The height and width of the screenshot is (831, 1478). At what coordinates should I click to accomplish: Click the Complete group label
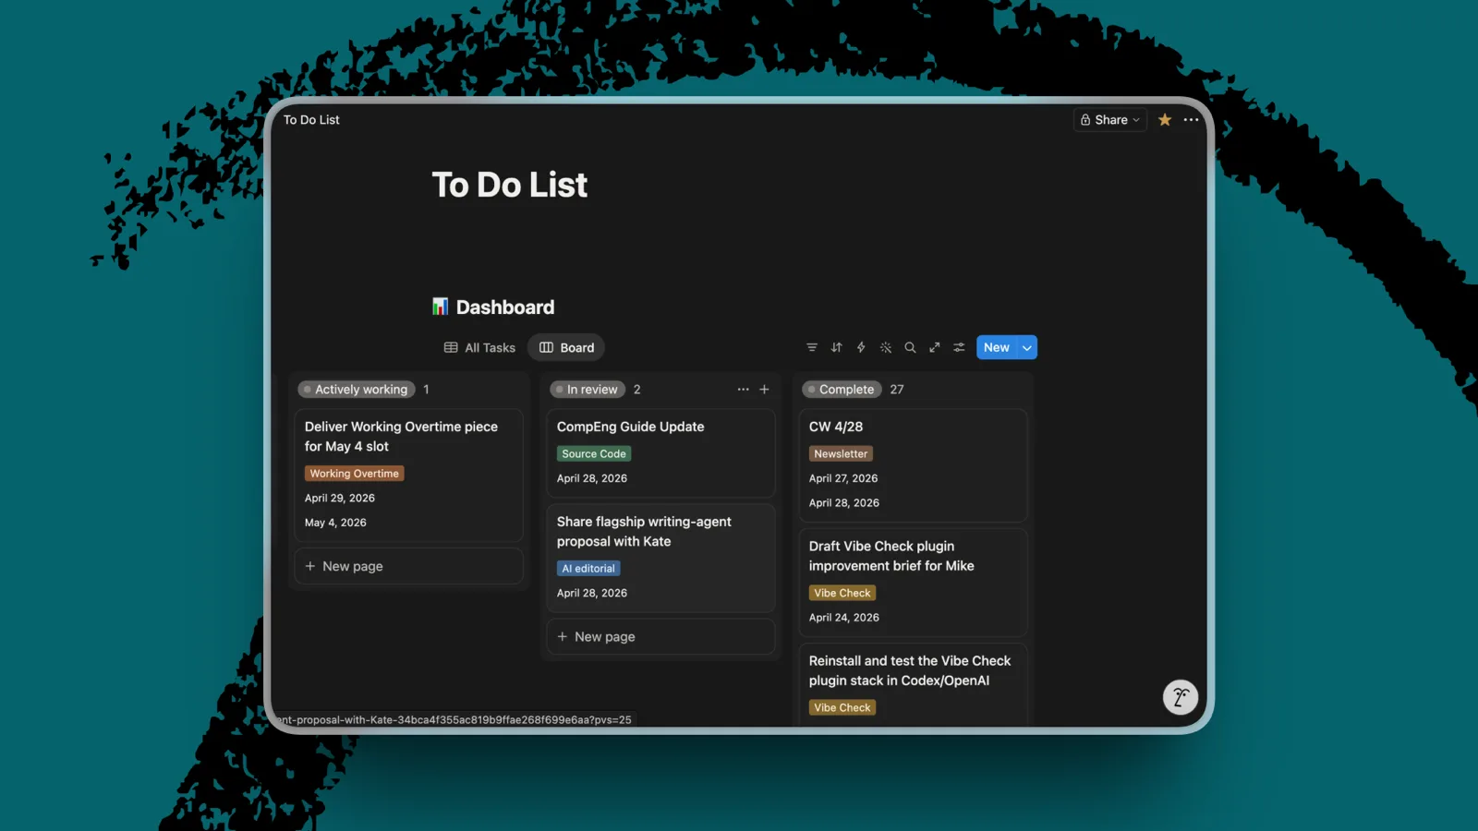tap(842, 390)
